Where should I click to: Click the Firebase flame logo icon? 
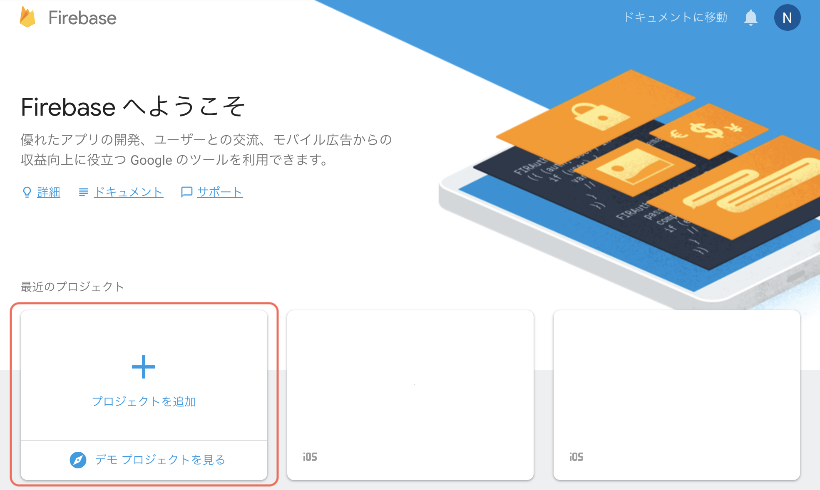point(27,17)
